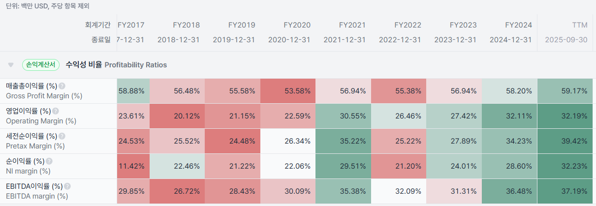Click the 2024-12-31 end date header
The image size is (596, 206).
(510, 40)
